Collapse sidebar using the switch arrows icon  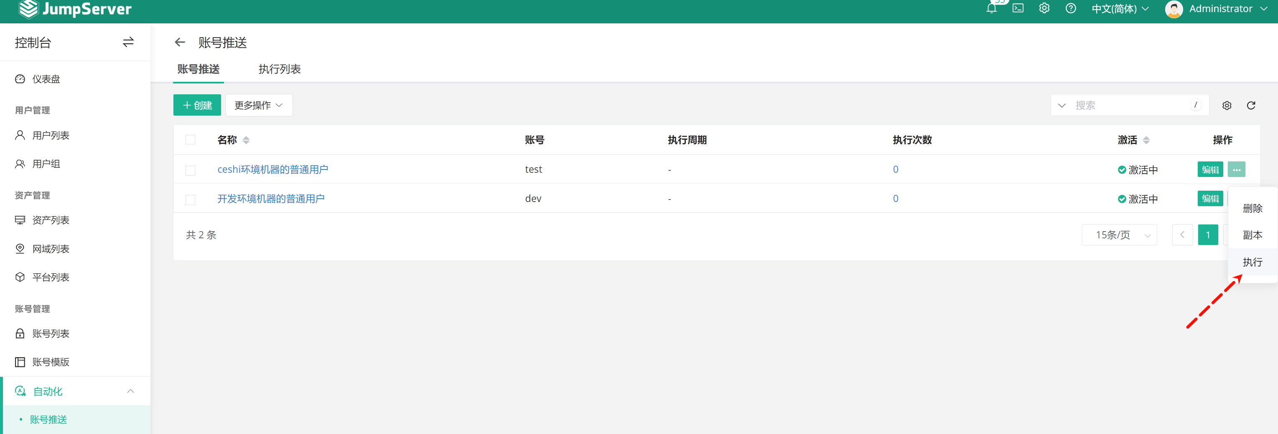[x=128, y=42]
